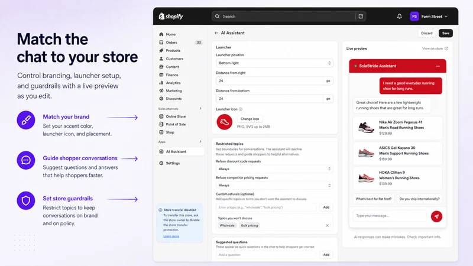This screenshot has height=266, width=473.
Task: Click Add next to custom refusals topic field
Action: (x=326, y=207)
